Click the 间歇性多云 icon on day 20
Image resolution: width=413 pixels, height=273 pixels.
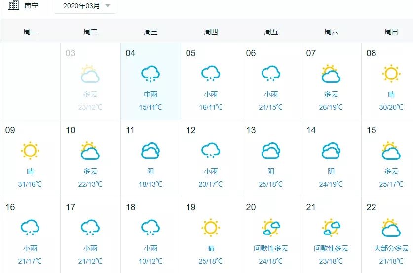pyautogui.click(x=271, y=228)
